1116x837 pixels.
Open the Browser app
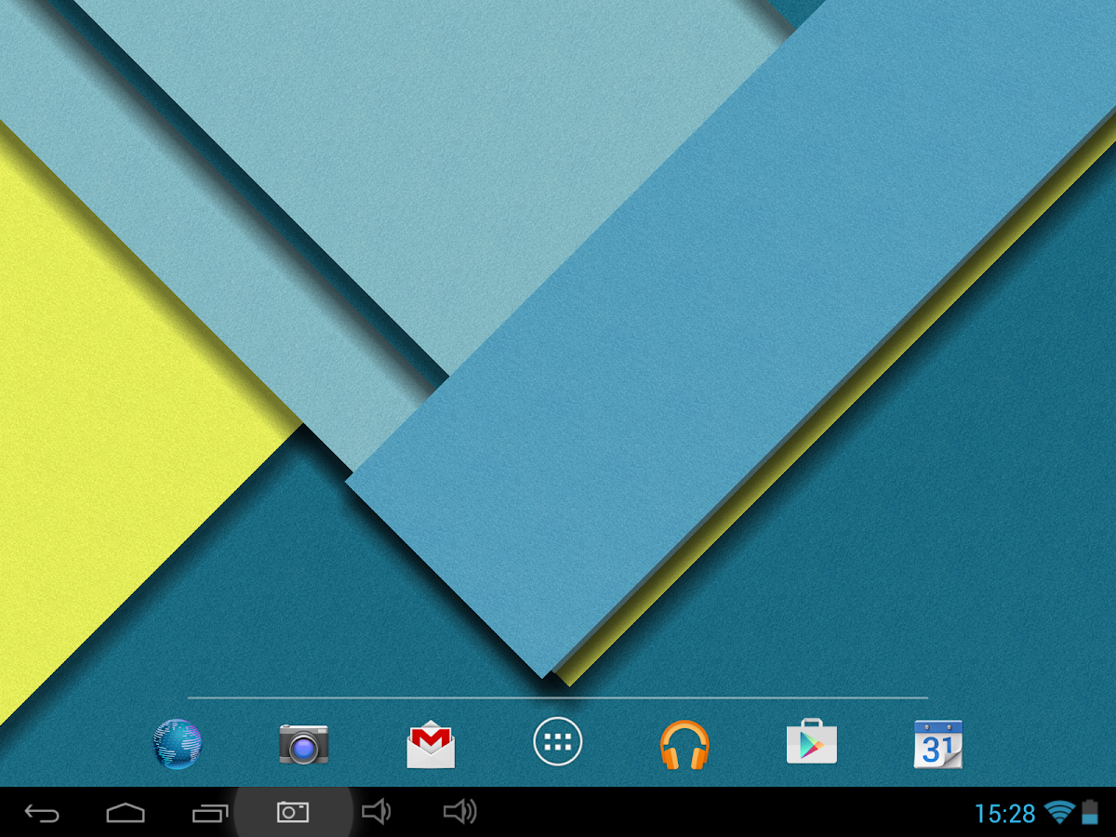(179, 742)
